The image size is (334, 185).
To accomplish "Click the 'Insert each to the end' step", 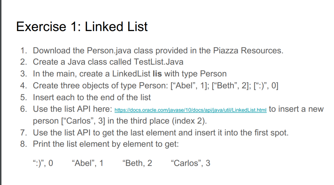I will coord(92,98).
